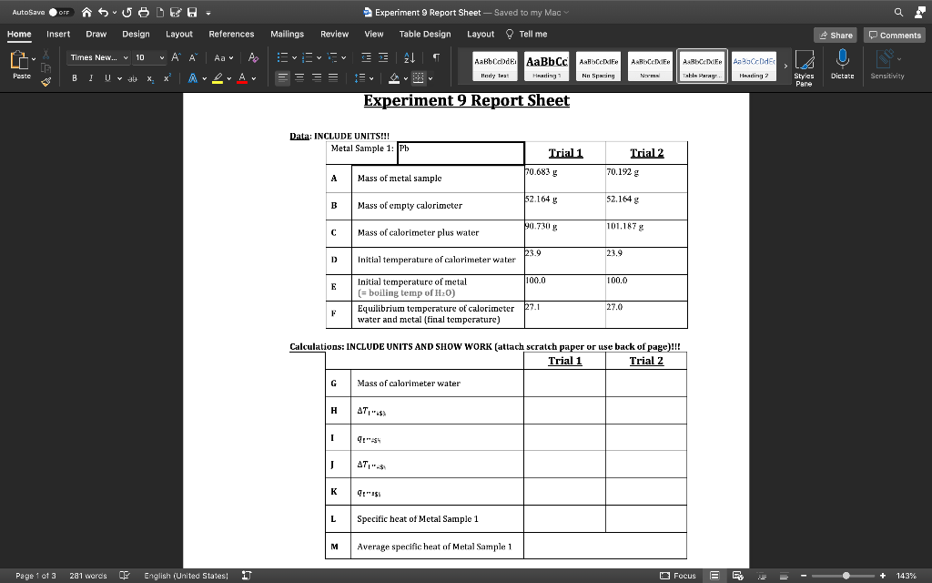Click Trial 1 cell for Mass of calorimeter water
Screen dimensions: 932x583
pos(564,384)
